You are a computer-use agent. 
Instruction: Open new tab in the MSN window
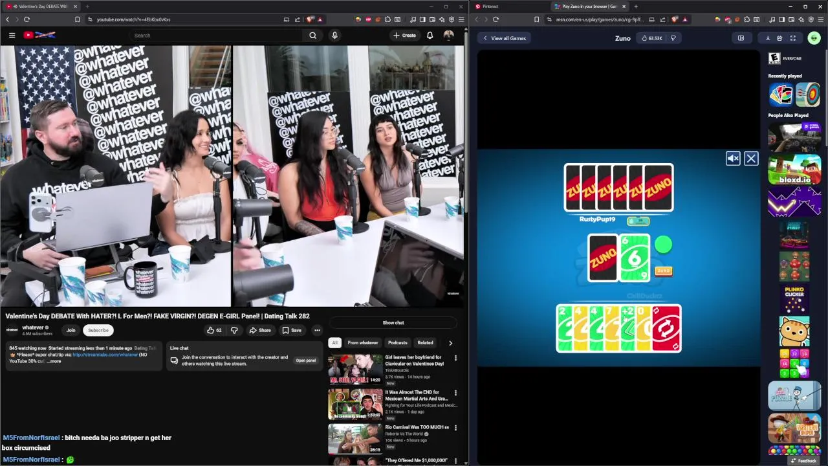coord(635,6)
